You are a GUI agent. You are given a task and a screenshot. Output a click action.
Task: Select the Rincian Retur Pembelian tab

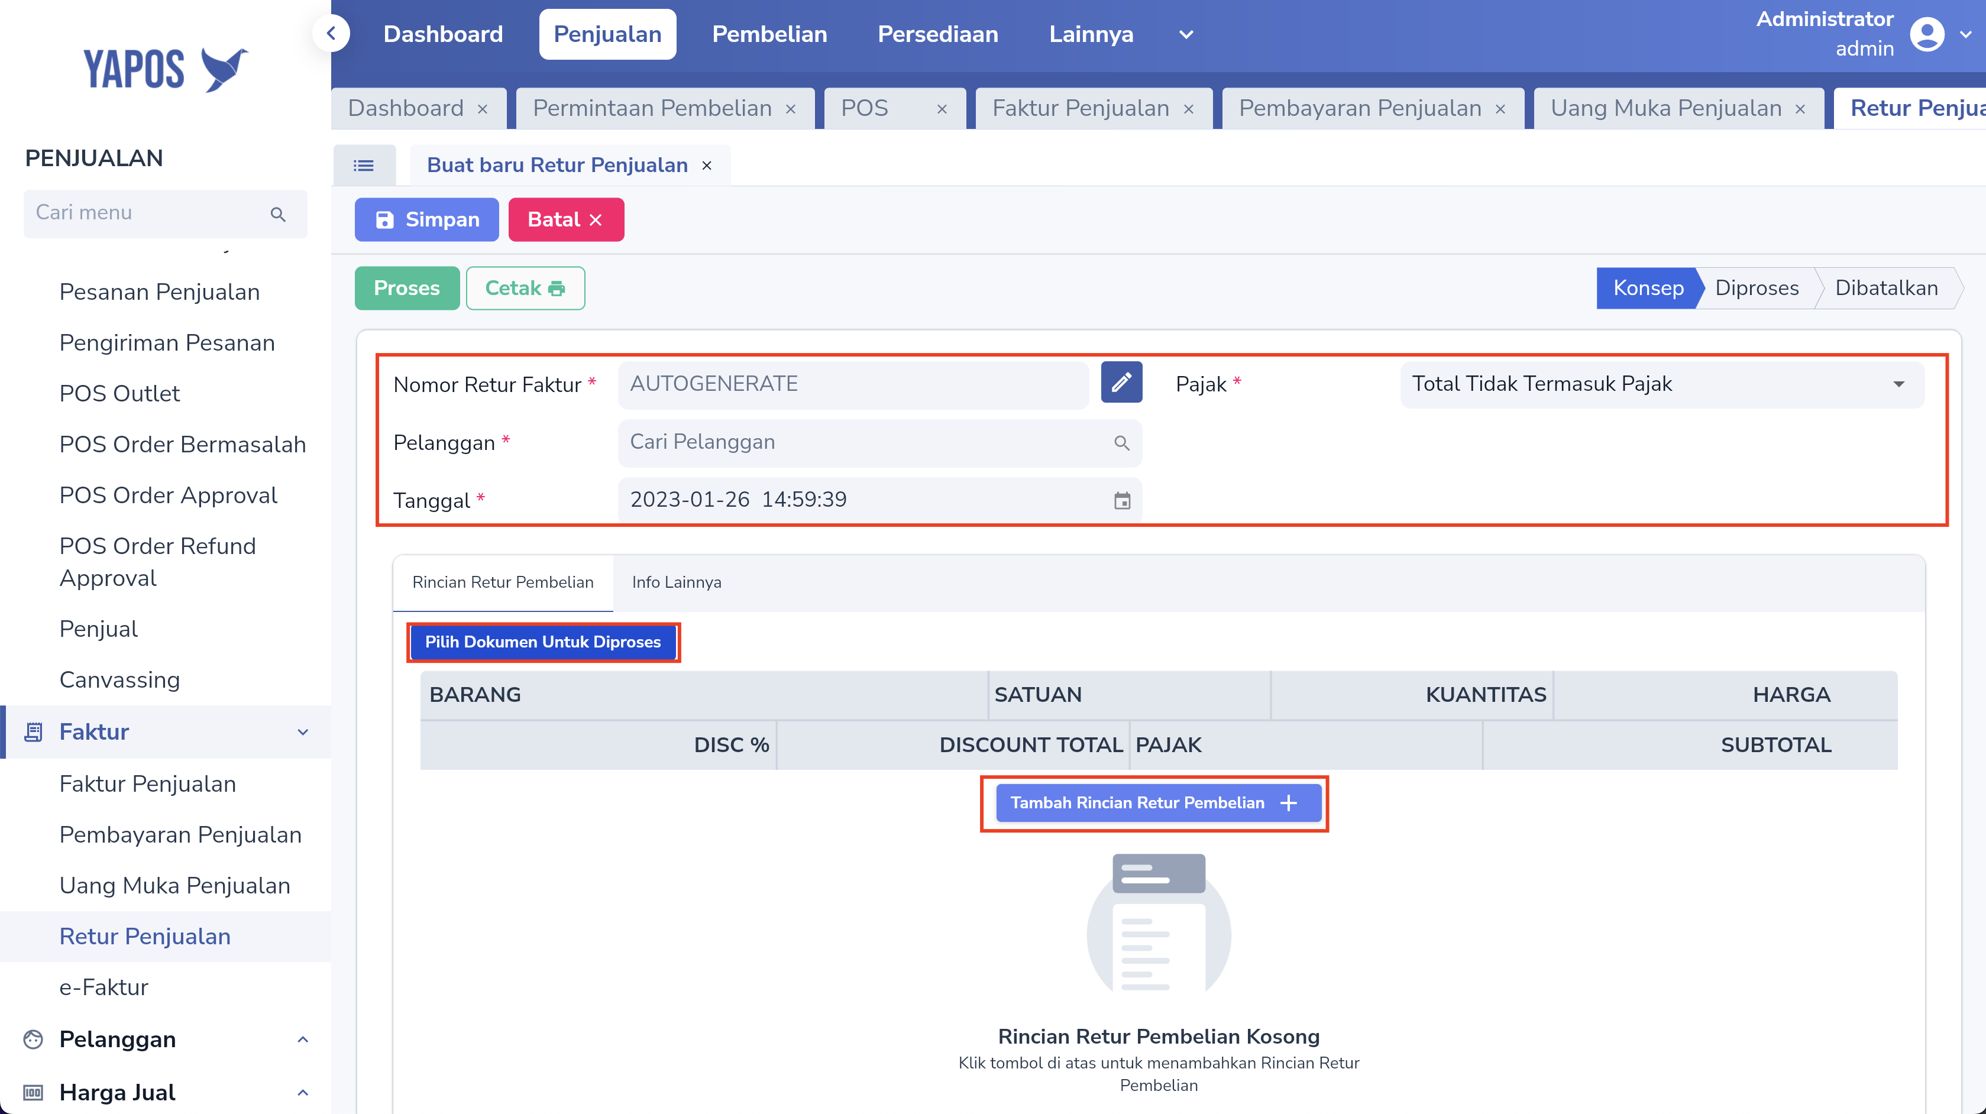click(503, 583)
